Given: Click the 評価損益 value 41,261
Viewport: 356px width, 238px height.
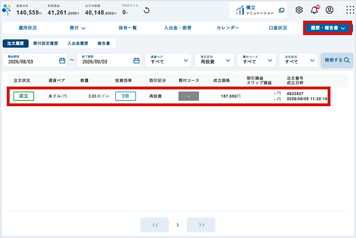Looking at the screenshot, I should pos(64,13).
